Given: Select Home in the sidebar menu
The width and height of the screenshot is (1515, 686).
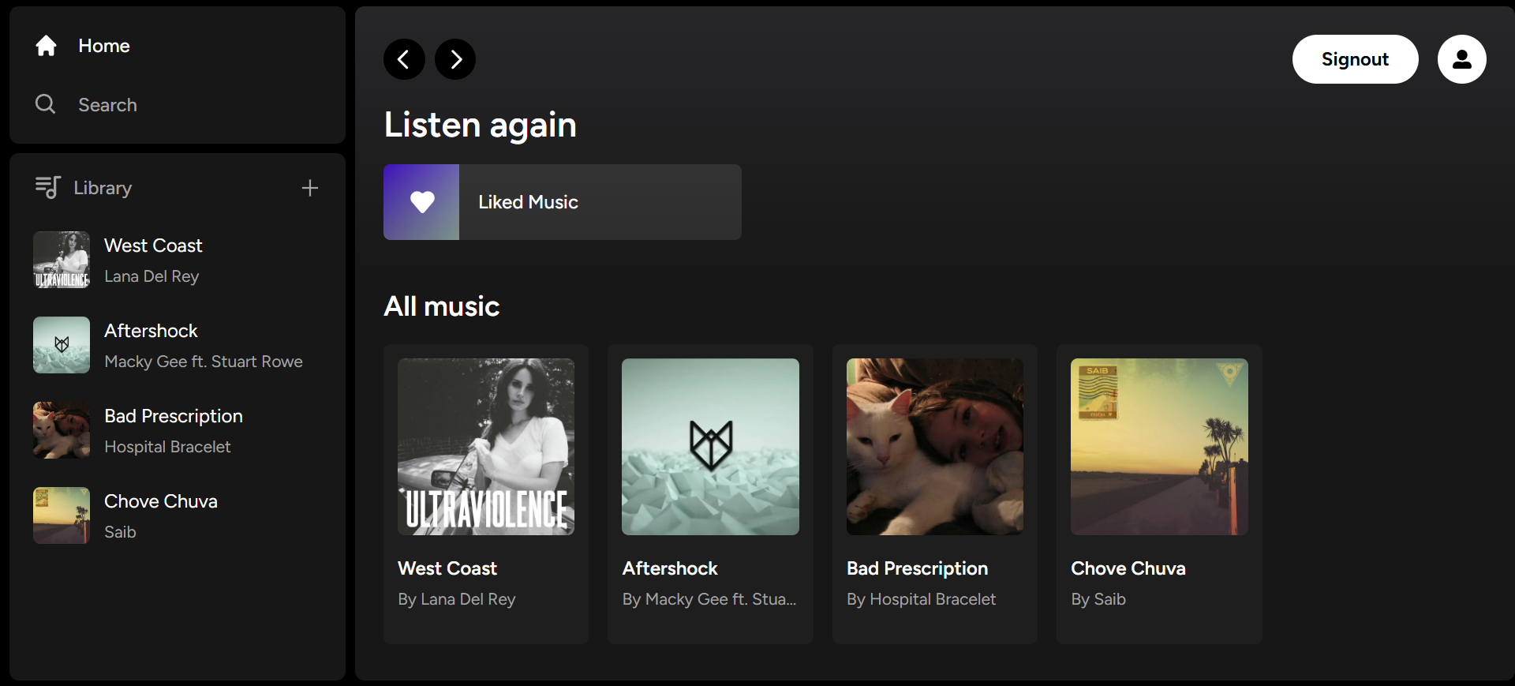Looking at the screenshot, I should 104,46.
